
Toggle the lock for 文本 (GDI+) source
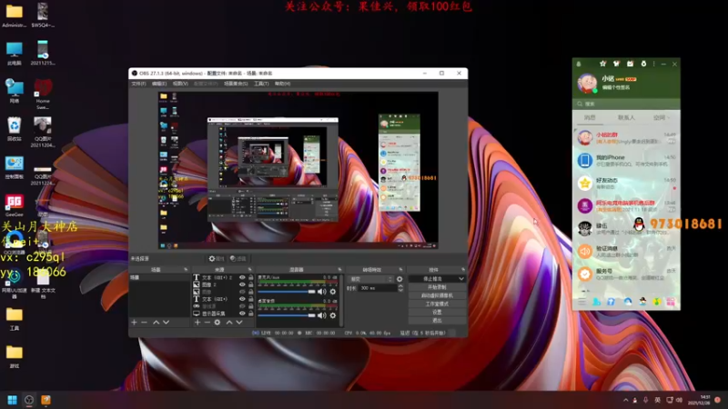(251, 299)
